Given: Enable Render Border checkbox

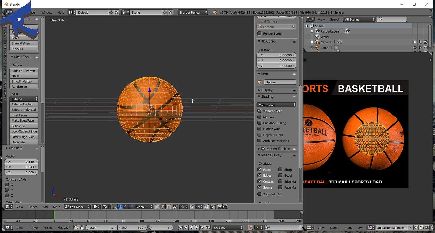Looking at the screenshot, I should pos(259,33).
